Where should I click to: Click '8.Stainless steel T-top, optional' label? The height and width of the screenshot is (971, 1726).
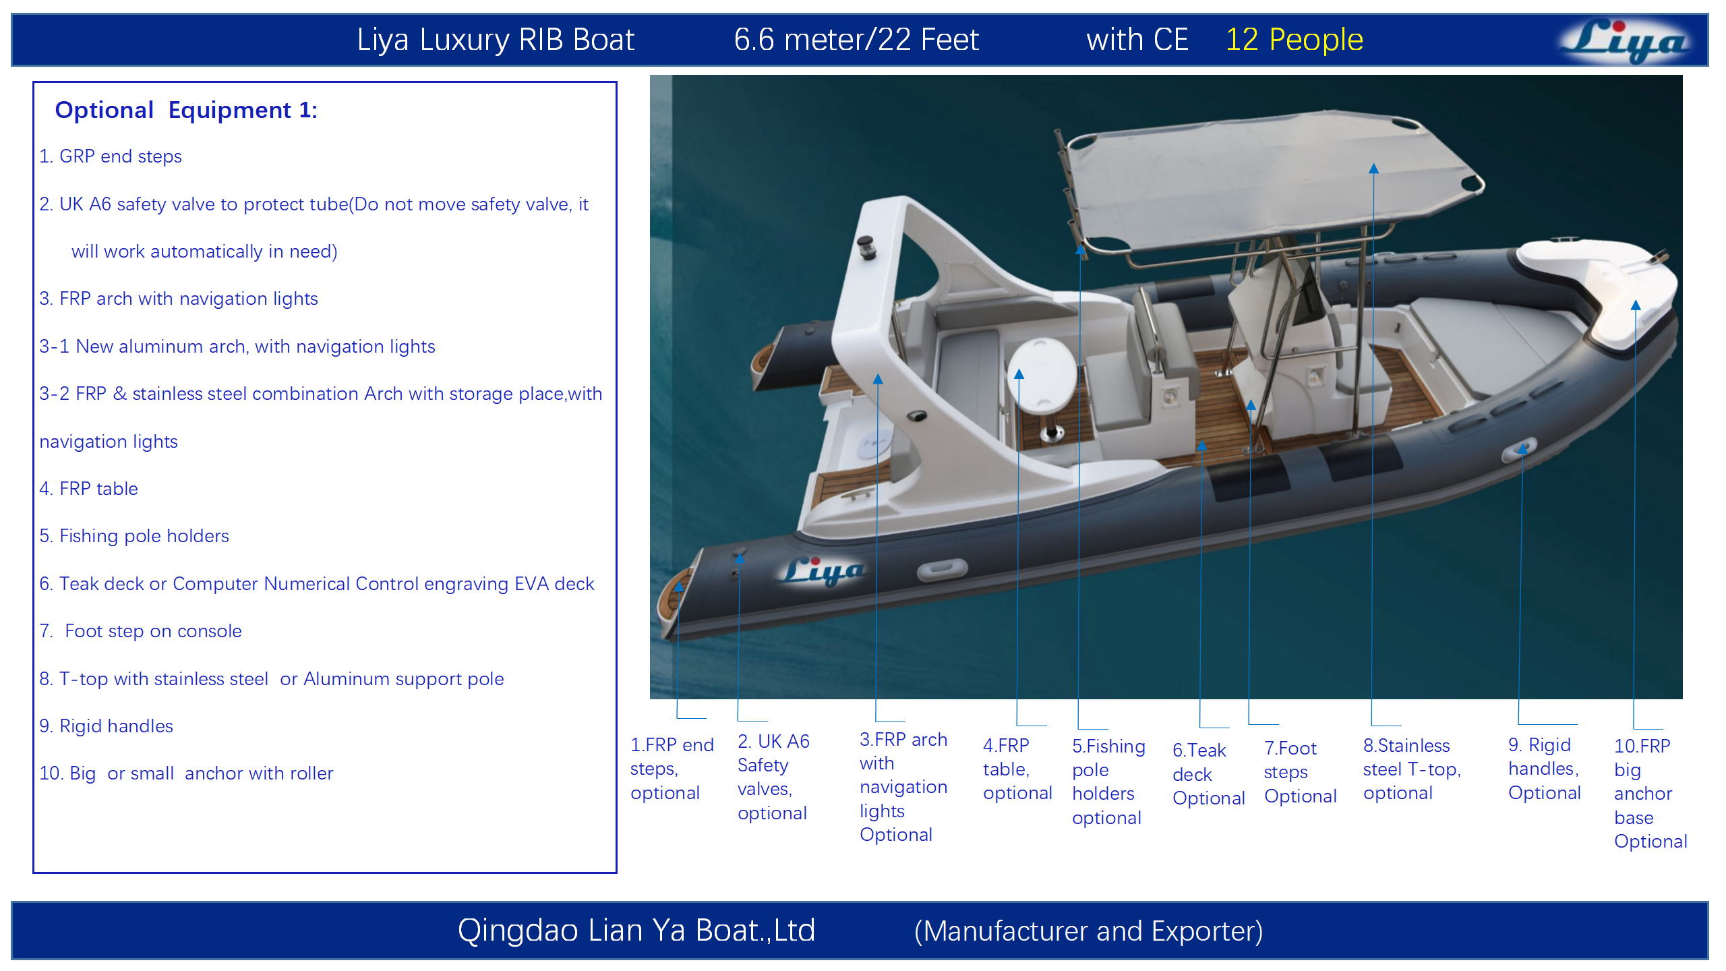[1411, 769]
